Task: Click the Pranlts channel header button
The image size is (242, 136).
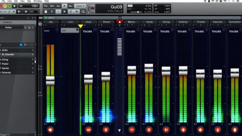Action: 201,22
